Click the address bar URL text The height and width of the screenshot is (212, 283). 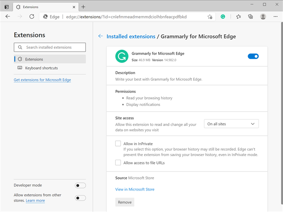pos(126,17)
